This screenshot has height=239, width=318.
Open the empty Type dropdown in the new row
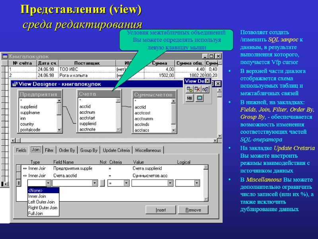tap(48, 182)
